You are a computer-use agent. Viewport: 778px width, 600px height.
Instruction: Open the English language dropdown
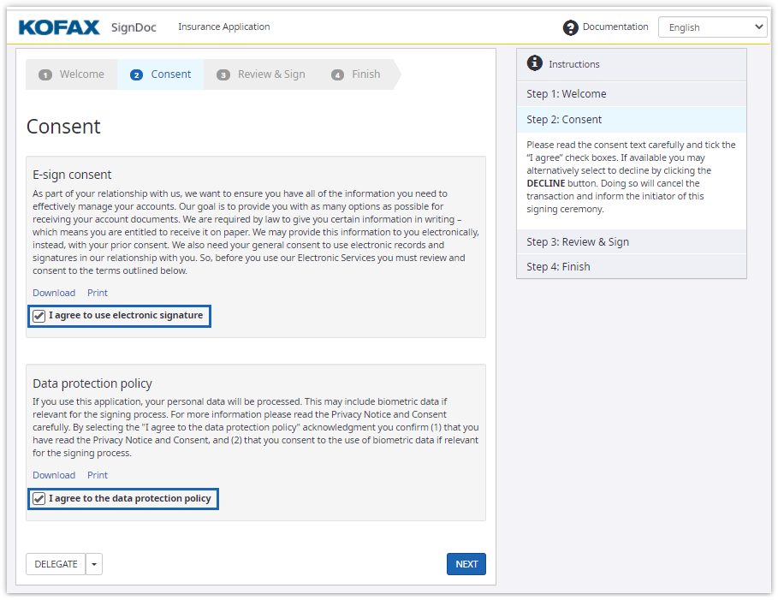(x=712, y=27)
